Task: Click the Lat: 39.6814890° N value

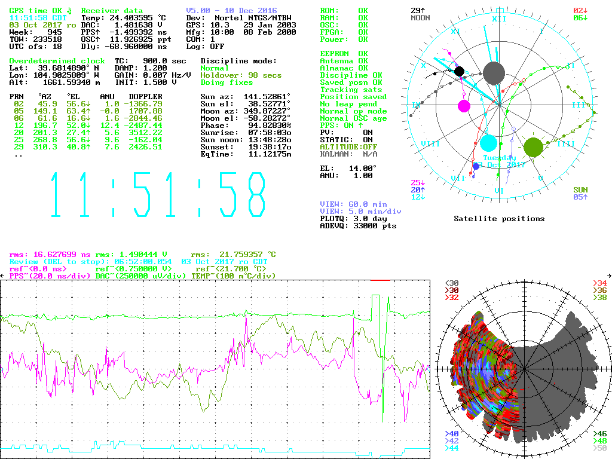Action: [54, 68]
